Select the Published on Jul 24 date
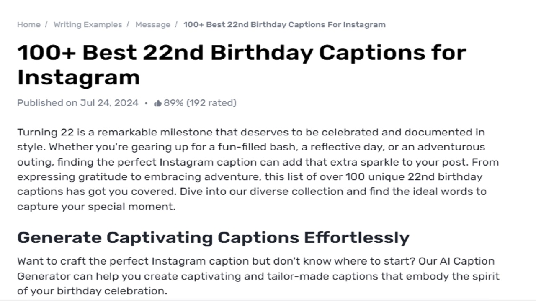This screenshot has height=301, width=536. (x=78, y=102)
